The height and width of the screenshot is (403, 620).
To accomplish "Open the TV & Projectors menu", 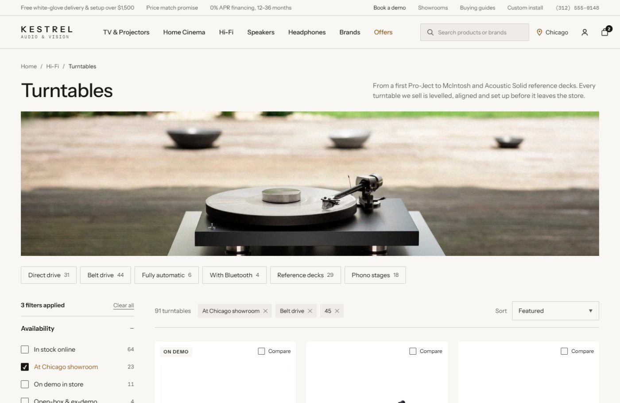I will point(126,32).
